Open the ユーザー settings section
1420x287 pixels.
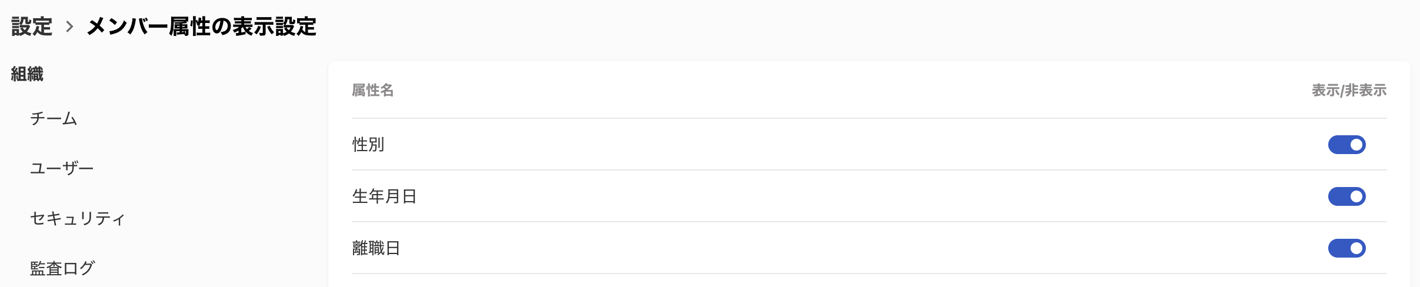click(x=62, y=169)
